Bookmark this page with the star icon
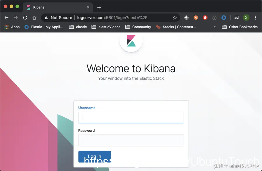Image resolution: width=262 pixels, height=171 pixels. [175, 18]
